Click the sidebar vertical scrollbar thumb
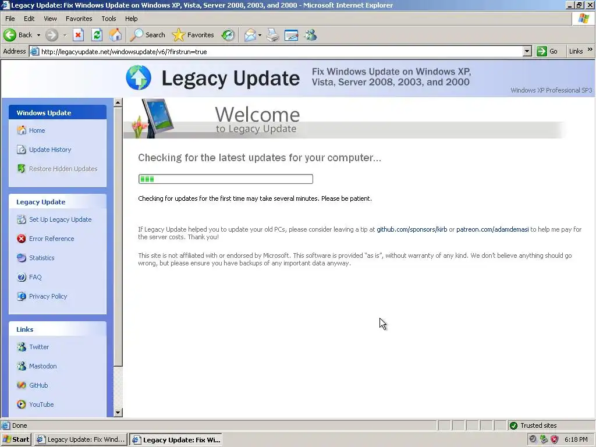This screenshot has height=447, width=596. [118, 237]
